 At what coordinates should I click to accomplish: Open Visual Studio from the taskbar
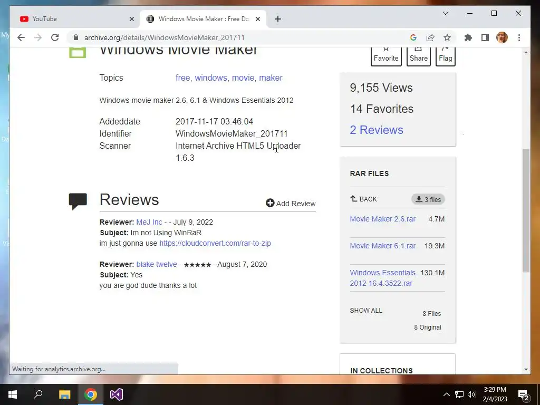(117, 394)
